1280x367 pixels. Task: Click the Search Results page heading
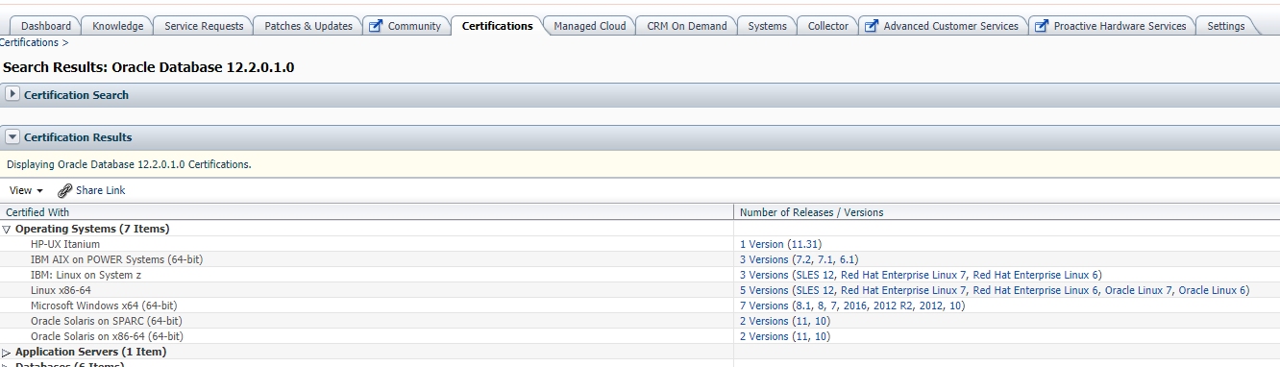pyautogui.click(x=148, y=67)
